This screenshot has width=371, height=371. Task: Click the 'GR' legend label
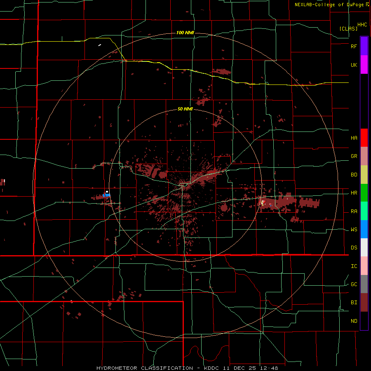pyautogui.click(x=354, y=156)
